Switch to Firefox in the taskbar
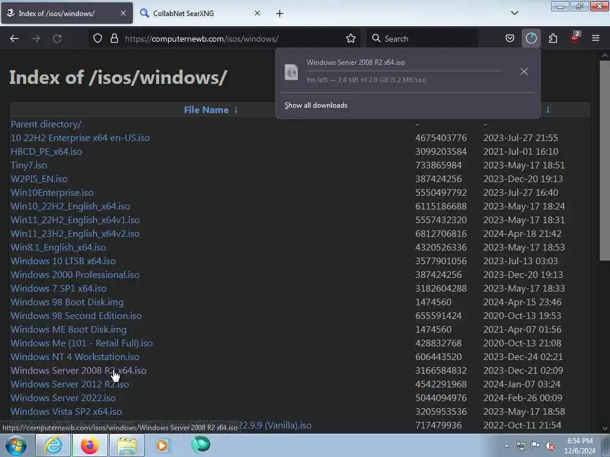The image size is (610, 457). point(90,445)
